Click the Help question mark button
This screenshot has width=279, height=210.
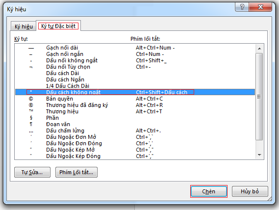[242, 7]
